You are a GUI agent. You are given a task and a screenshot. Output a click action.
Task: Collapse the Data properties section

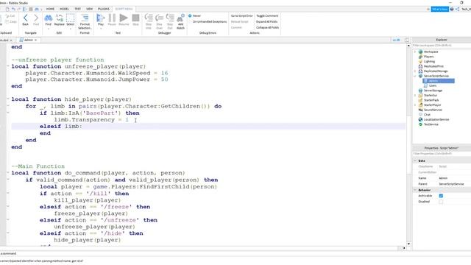point(415,160)
